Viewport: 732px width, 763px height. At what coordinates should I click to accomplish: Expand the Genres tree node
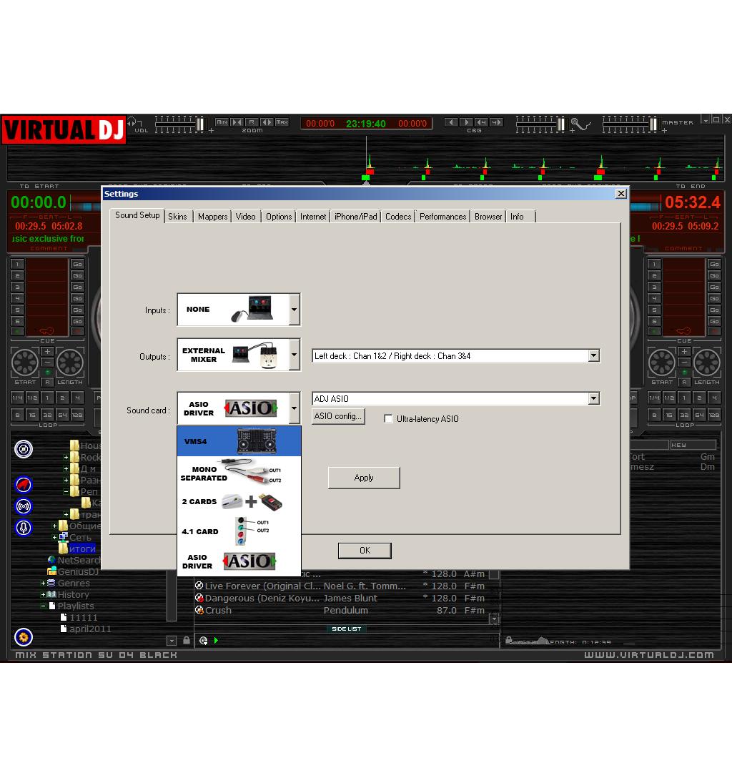[x=43, y=583]
